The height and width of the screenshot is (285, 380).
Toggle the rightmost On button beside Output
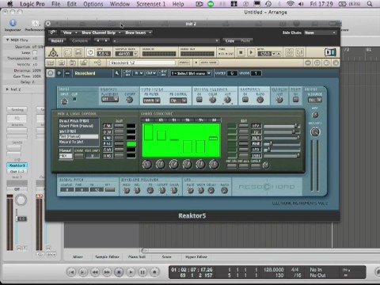pos(295,100)
